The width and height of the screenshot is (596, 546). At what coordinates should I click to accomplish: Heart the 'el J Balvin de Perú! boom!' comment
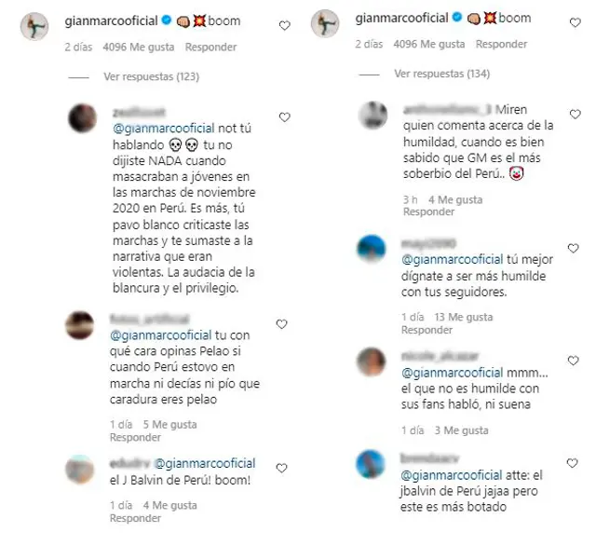click(281, 468)
